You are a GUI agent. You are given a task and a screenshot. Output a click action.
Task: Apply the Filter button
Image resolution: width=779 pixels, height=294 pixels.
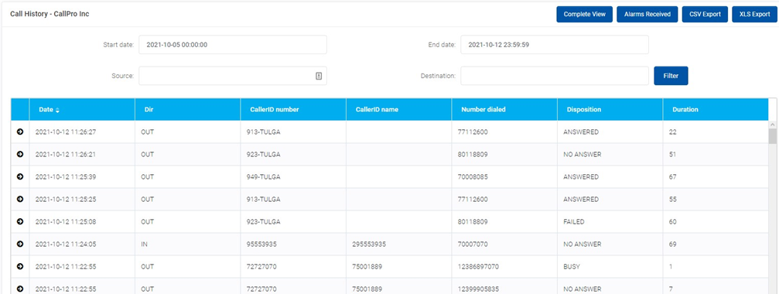click(671, 76)
